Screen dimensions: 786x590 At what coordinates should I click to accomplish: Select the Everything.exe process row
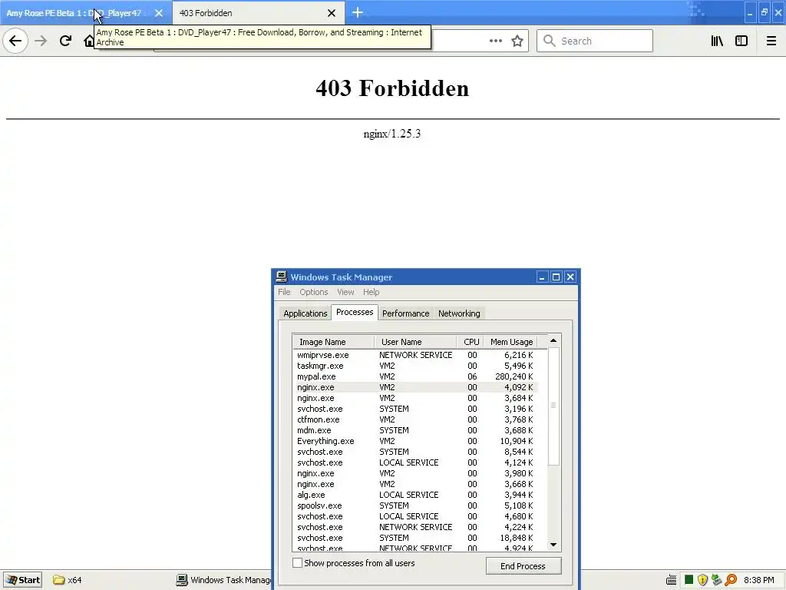point(415,441)
